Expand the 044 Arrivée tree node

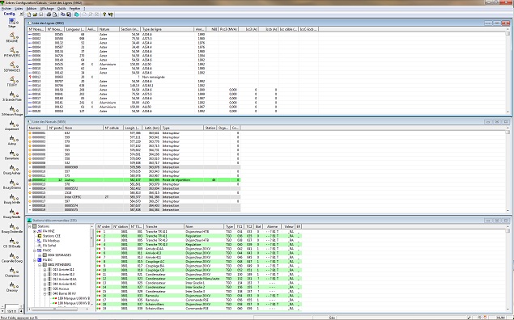(45, 284)
